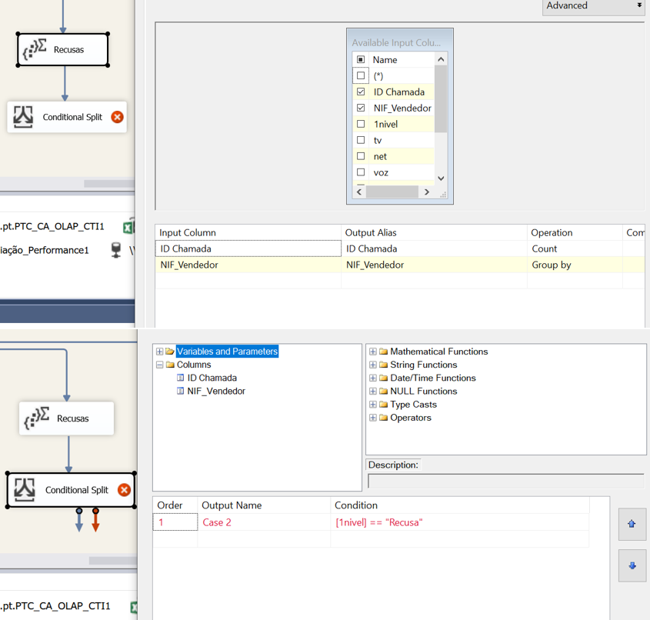Click the Type Casts folder icon
The height and width of the screenshot is (620, 650).
[383, 405]
